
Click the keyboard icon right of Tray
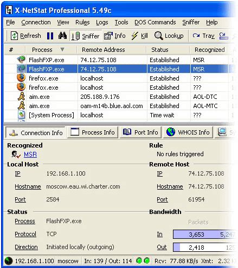[x=223, y=36]
